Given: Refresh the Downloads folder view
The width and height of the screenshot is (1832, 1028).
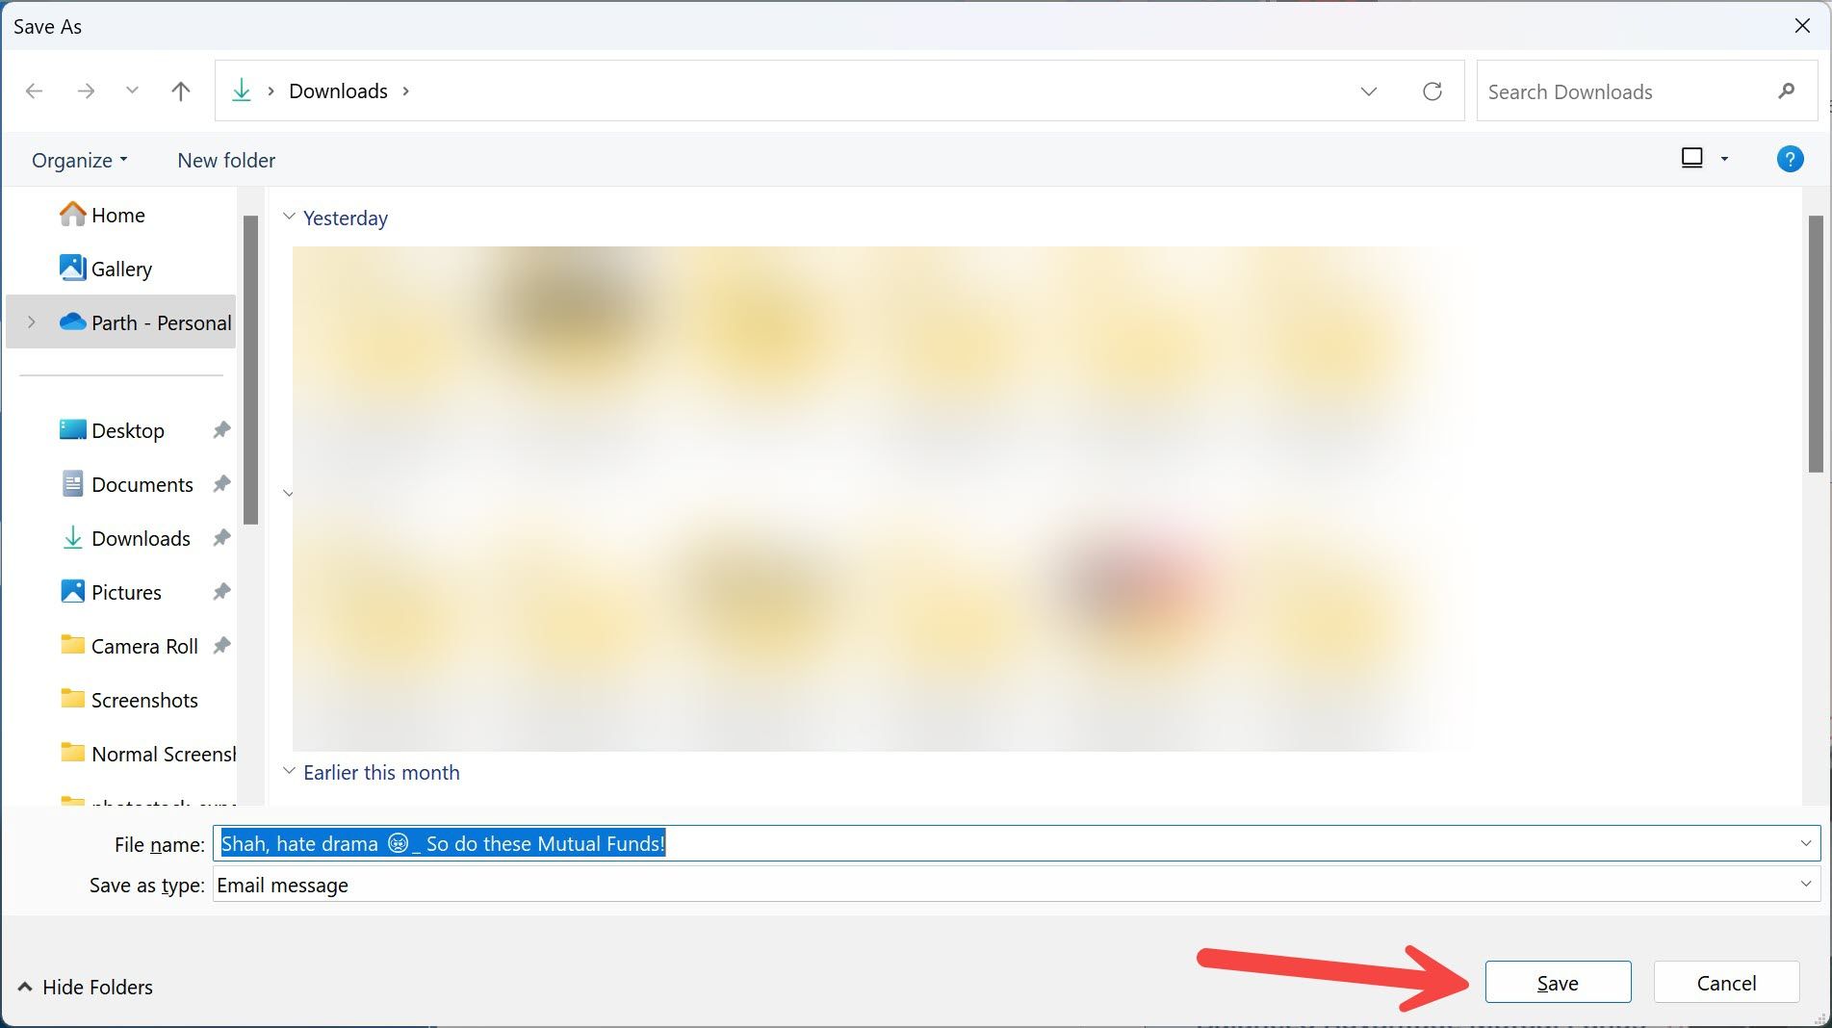Looking at the screenshot, I should click(x=1432, y=90).
